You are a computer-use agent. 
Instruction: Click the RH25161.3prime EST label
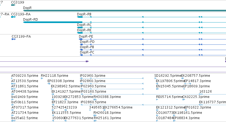(107, 118)
